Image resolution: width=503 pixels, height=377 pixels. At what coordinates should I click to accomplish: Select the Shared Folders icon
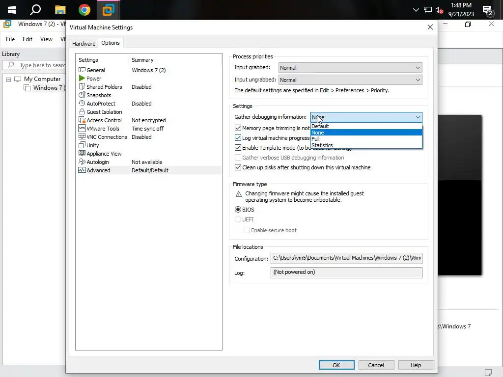(82, 86)
